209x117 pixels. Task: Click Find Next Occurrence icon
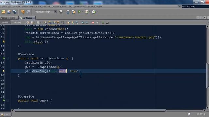pyautogui.click(x=54, y=23)
